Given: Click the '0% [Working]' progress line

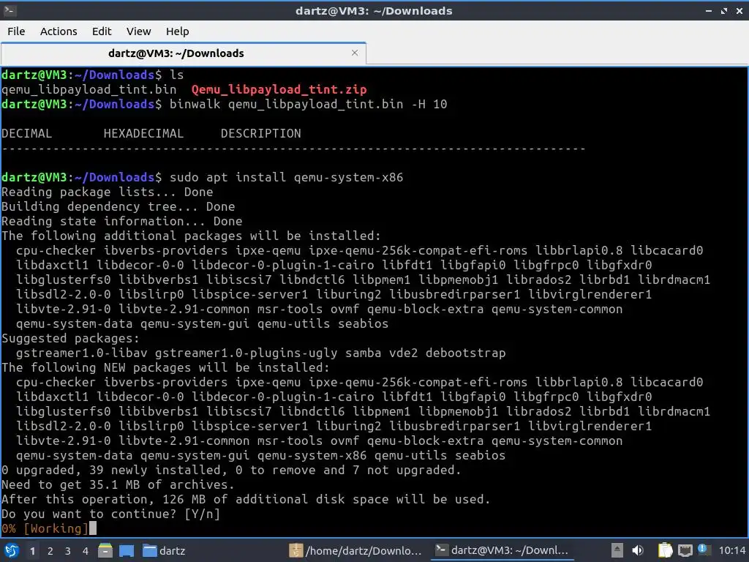Looking at the screenshot, I should coord(45,528).
